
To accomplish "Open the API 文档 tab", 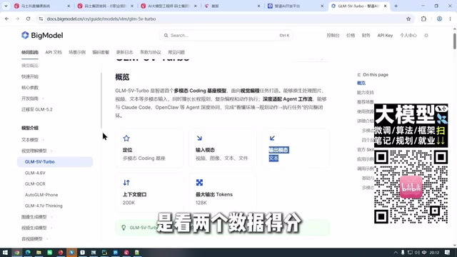I will (x=54, y=52).
